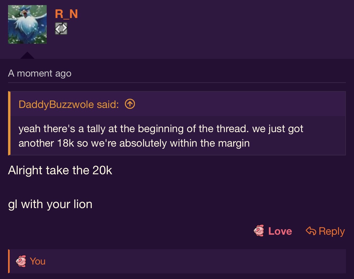Click the curved reply arrow icon
354x279 pixels.
[x=311, y=231]
